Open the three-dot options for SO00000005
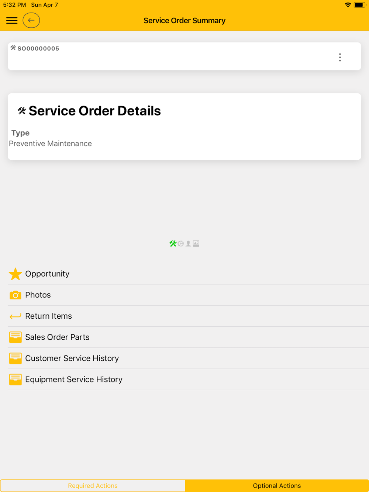 coord(340,57)
